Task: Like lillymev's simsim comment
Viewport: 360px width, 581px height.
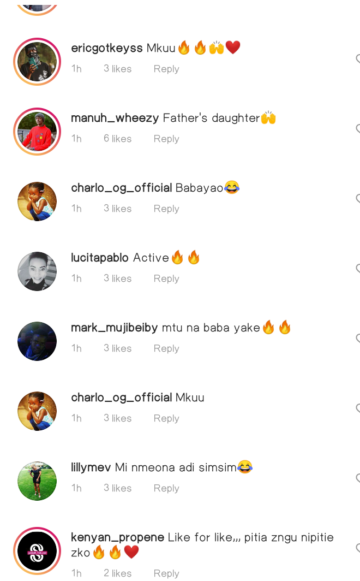Action: pyautogui.click(x=358, y=478)
